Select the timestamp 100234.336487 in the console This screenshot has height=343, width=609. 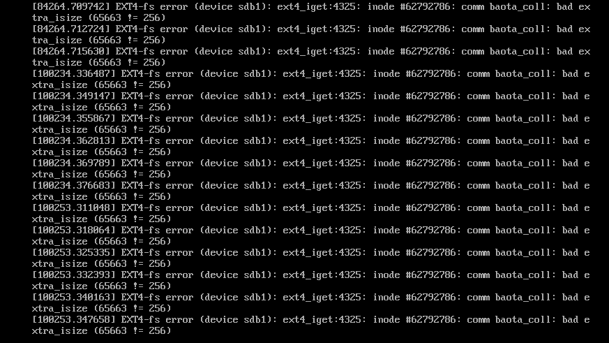[74, 74]
